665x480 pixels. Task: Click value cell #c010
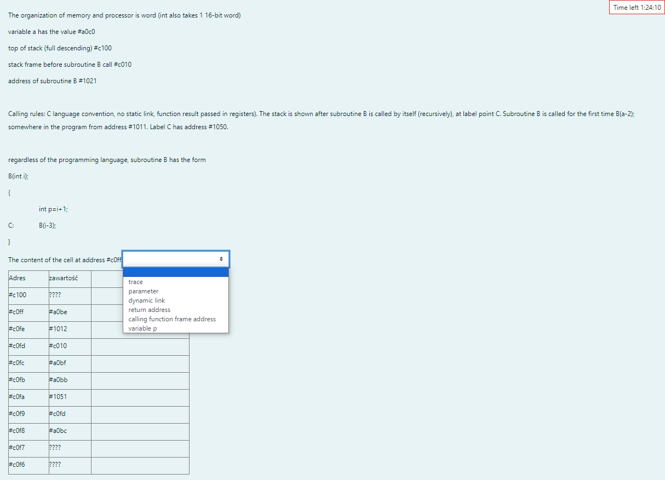point(70,346)
